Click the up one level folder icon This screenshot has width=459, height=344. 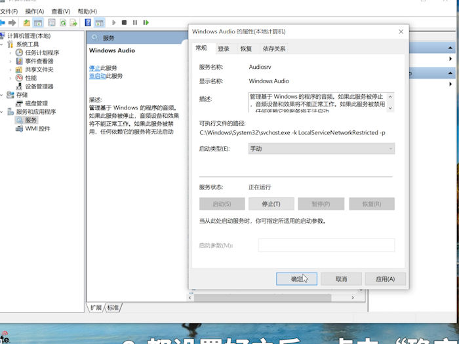point(27,22)
